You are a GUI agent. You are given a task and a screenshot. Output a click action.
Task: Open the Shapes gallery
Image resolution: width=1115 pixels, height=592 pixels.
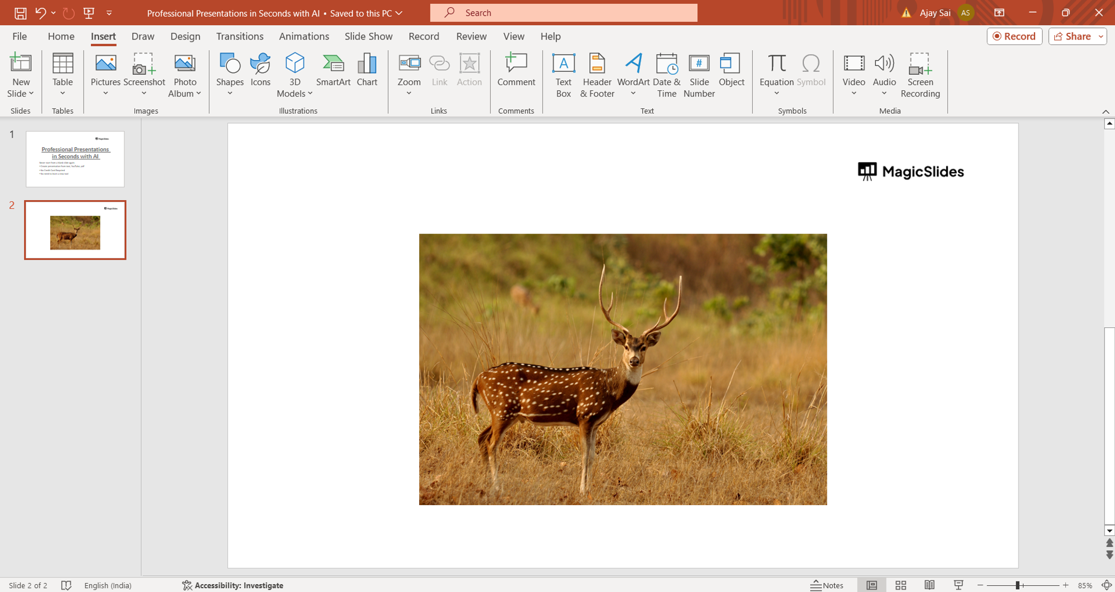(230, 75)
